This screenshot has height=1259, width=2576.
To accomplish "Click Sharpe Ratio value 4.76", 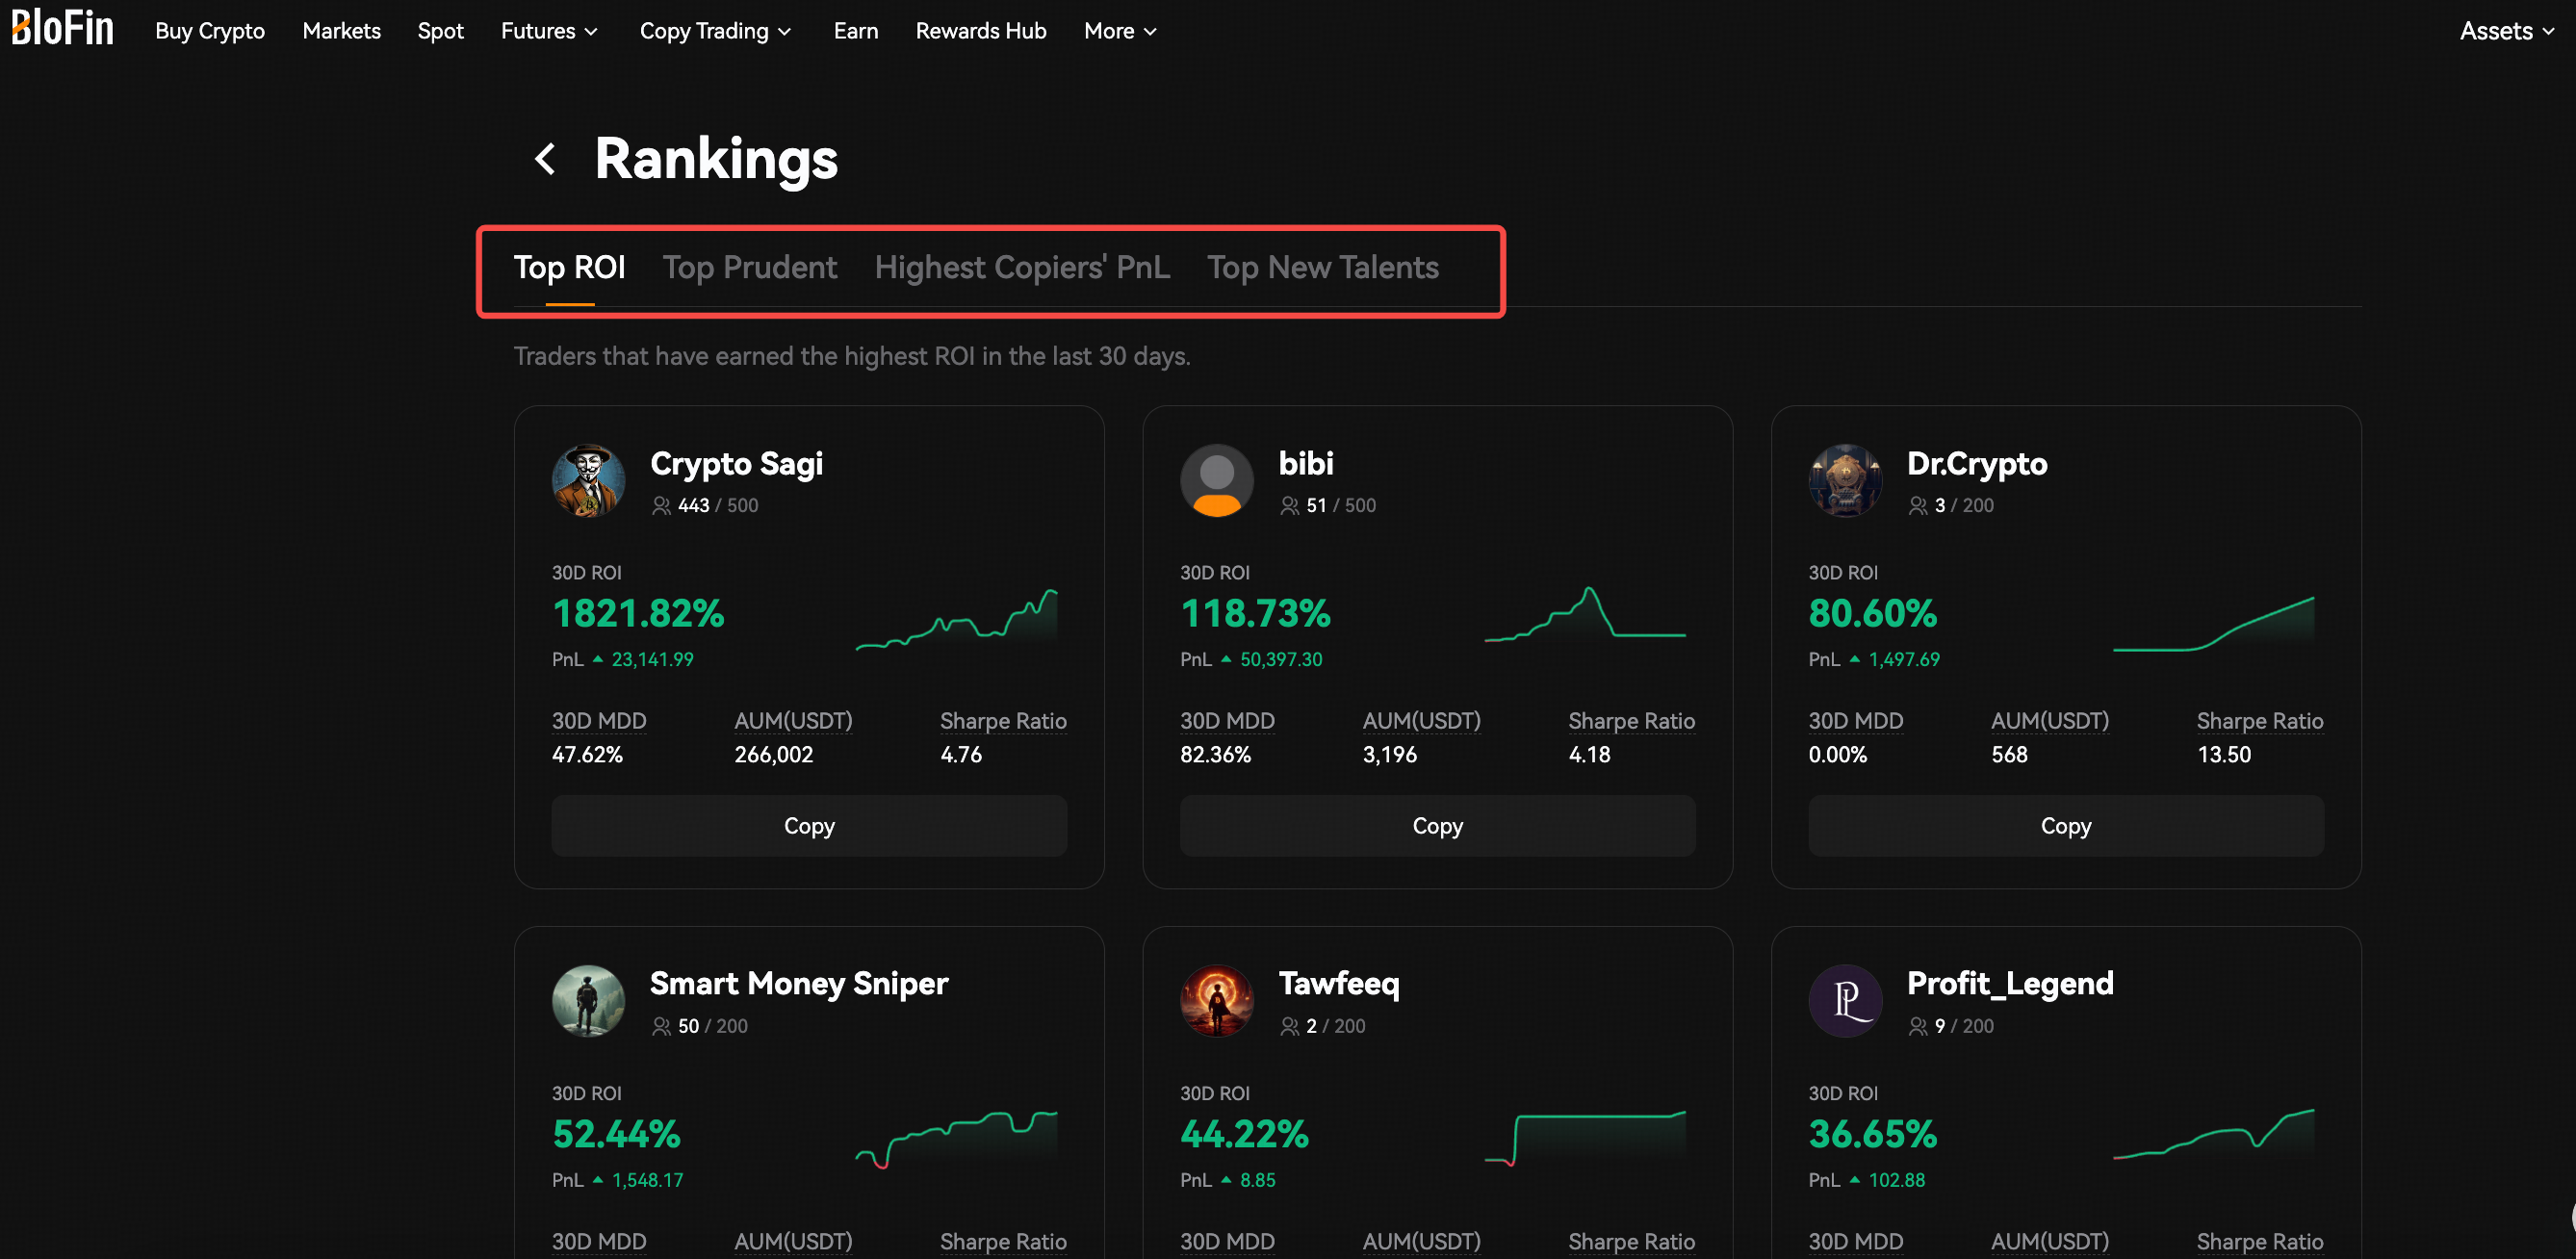I will (961, 755).
